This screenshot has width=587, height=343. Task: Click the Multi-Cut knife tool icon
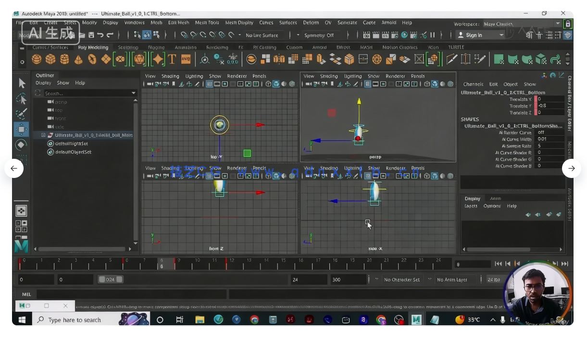pyautogui.click(x=451, y=59)
